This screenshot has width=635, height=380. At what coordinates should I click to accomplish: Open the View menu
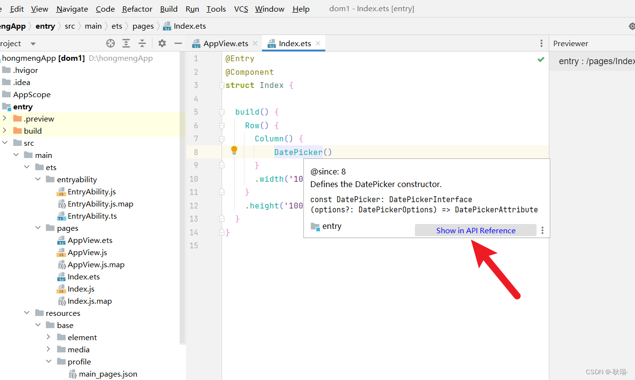(39, 9)
